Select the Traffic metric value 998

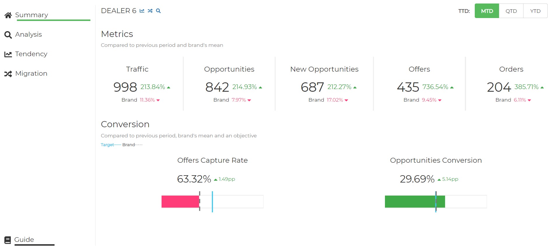click(x=125, y=87)
